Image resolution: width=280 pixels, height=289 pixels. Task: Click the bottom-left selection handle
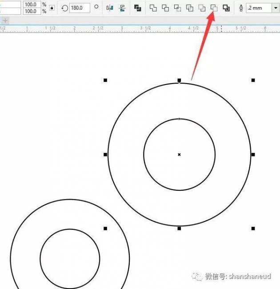(x=105, y=229)
